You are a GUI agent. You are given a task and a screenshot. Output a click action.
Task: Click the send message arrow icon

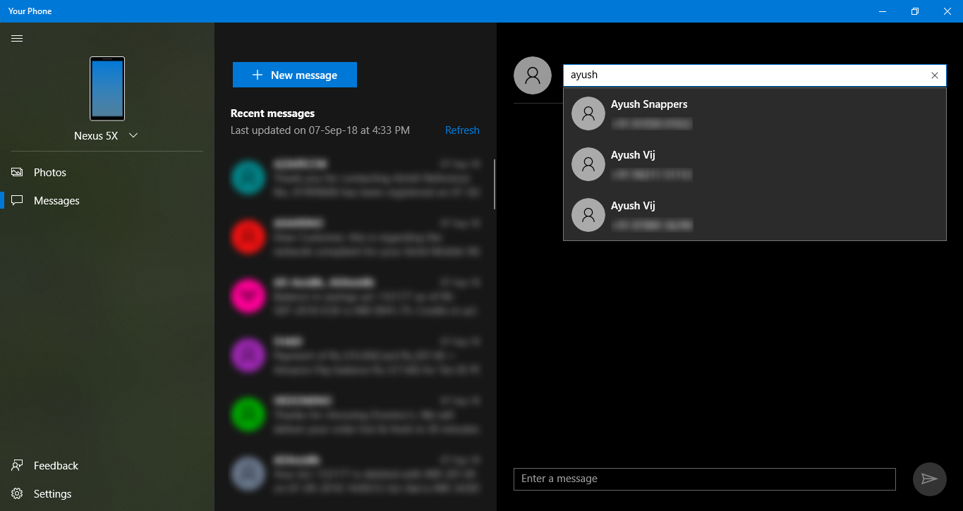point(929,479)
